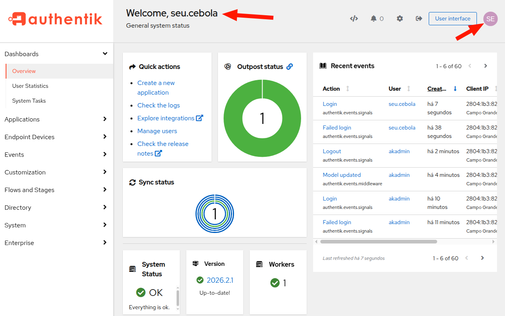This screenshot has height=316, width=505.
Task: Open User Statistics dashboard
Action: (30, 86)
